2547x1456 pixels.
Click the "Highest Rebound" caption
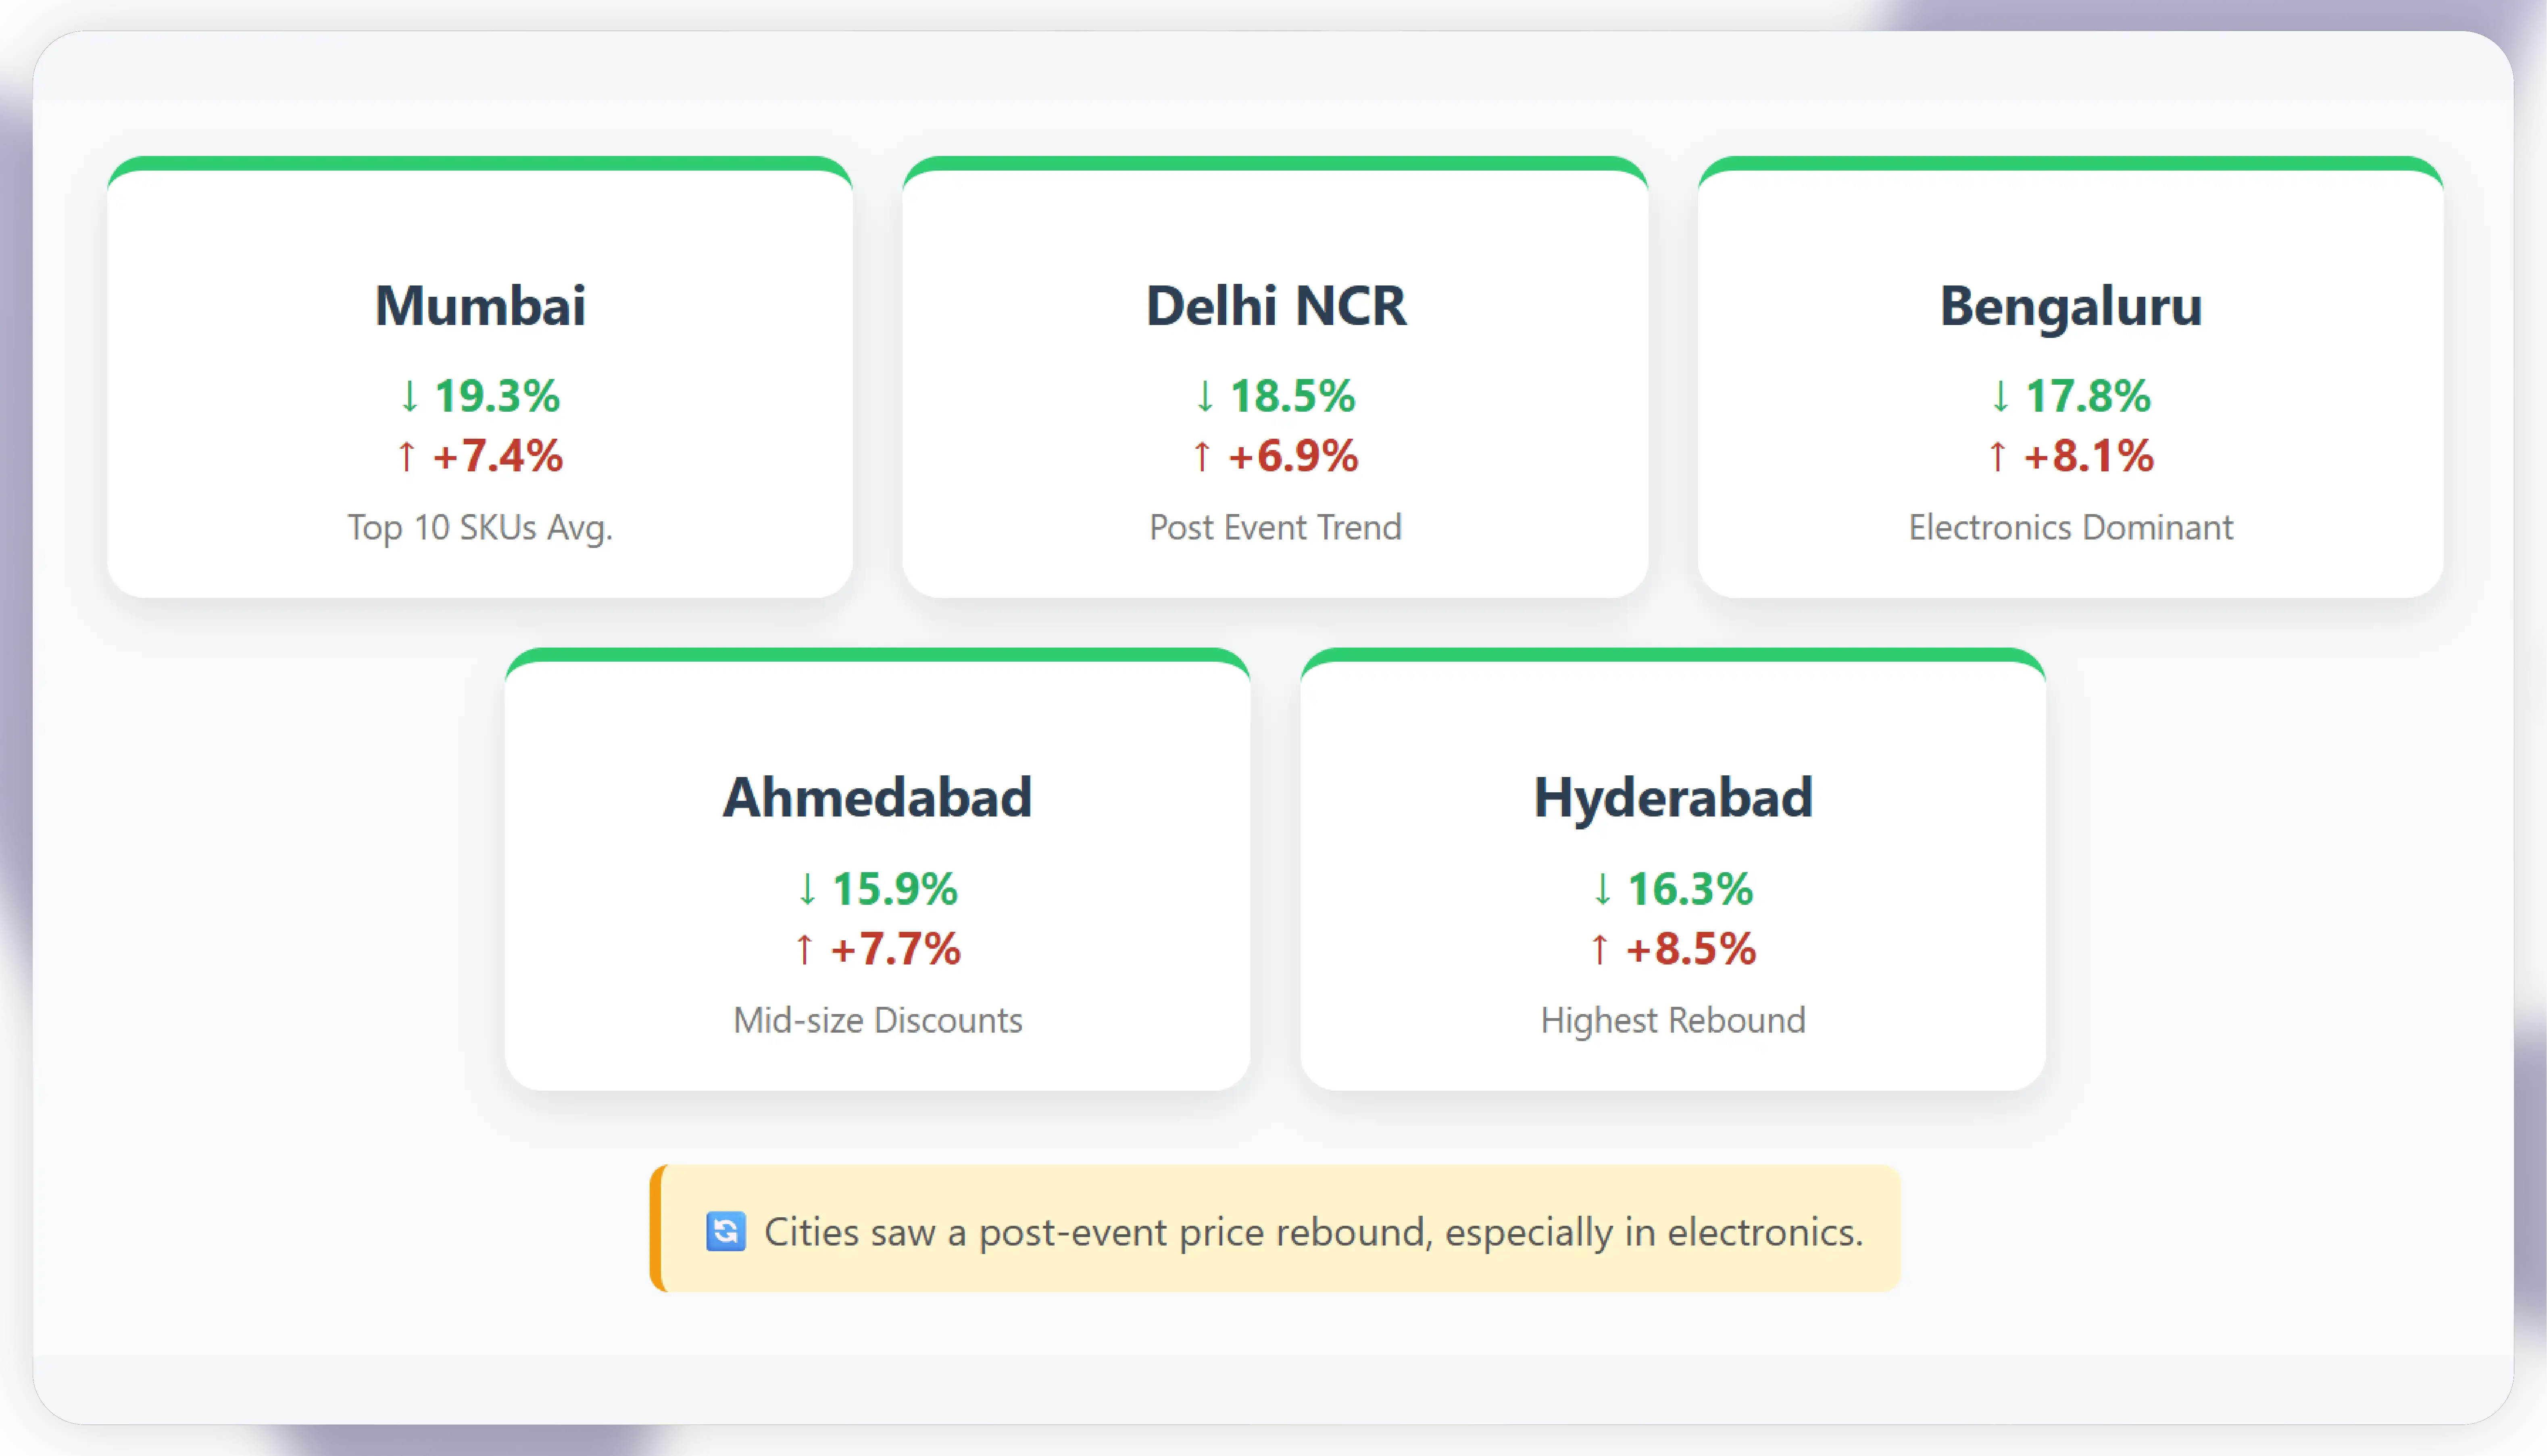(1673, 1020)
